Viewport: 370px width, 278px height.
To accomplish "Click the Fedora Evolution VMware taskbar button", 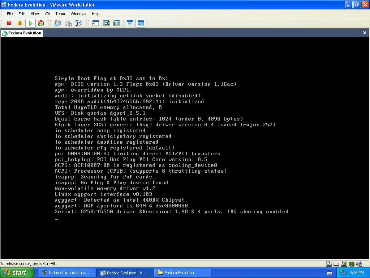I will pos(125,273).
